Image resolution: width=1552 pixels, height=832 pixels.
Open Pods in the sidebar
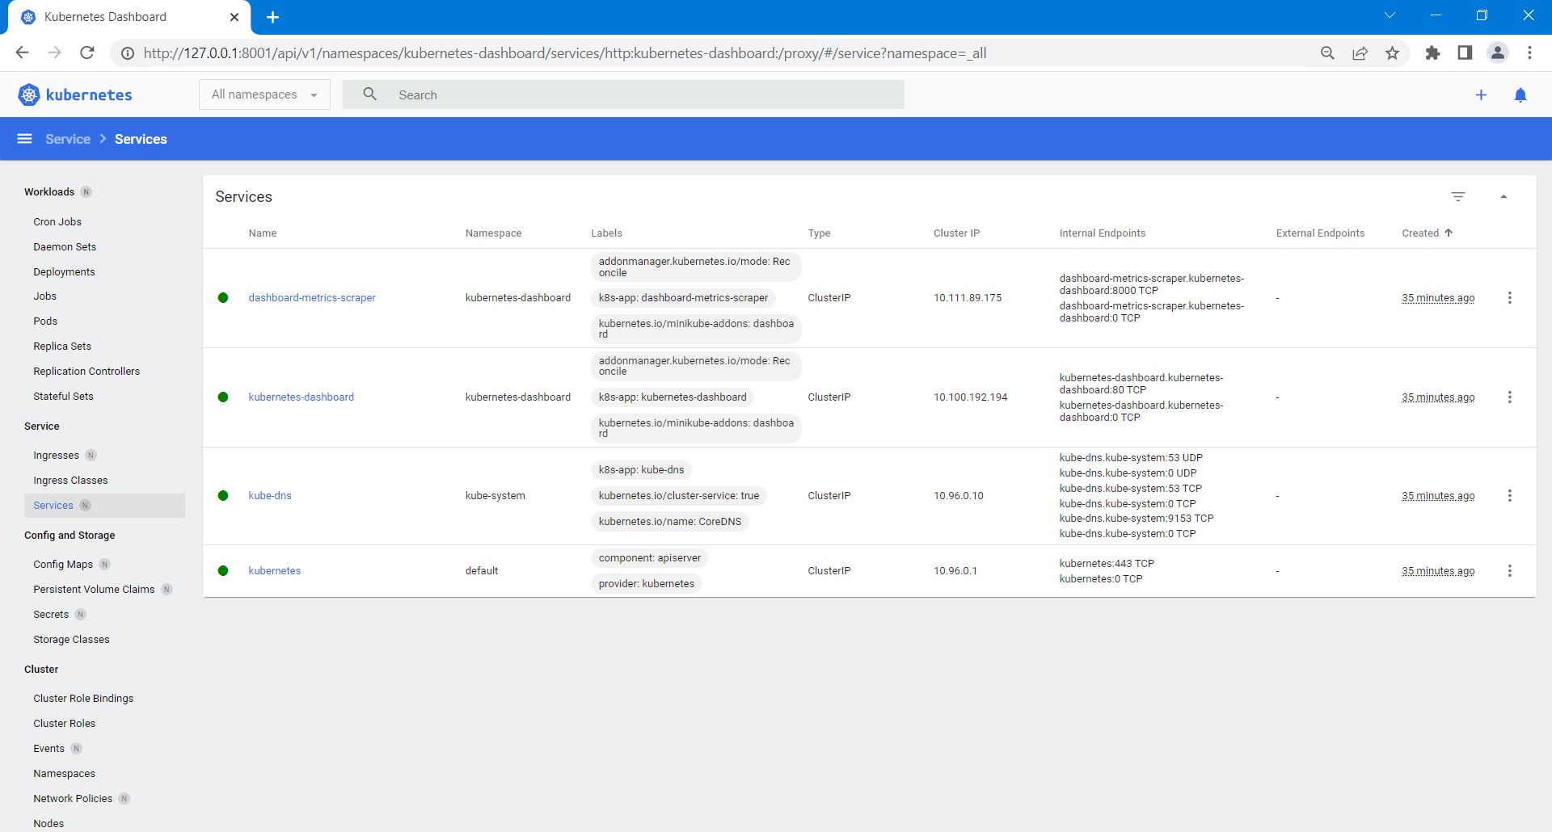(45, 321)
